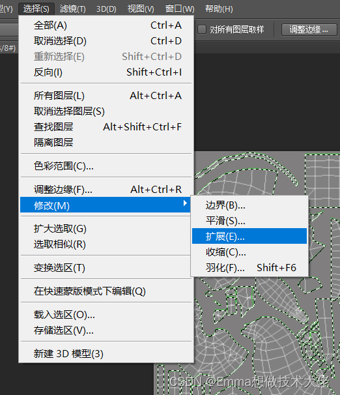
Task: Click the 调整边缘... button
Action: (x=309, y=30)
